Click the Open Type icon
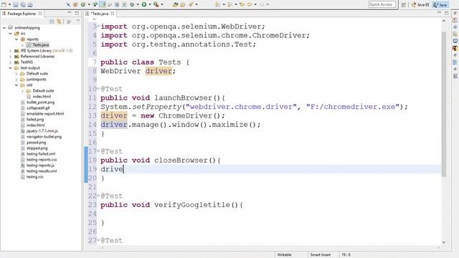The image size is (459, 258). [x=175, y=4]
